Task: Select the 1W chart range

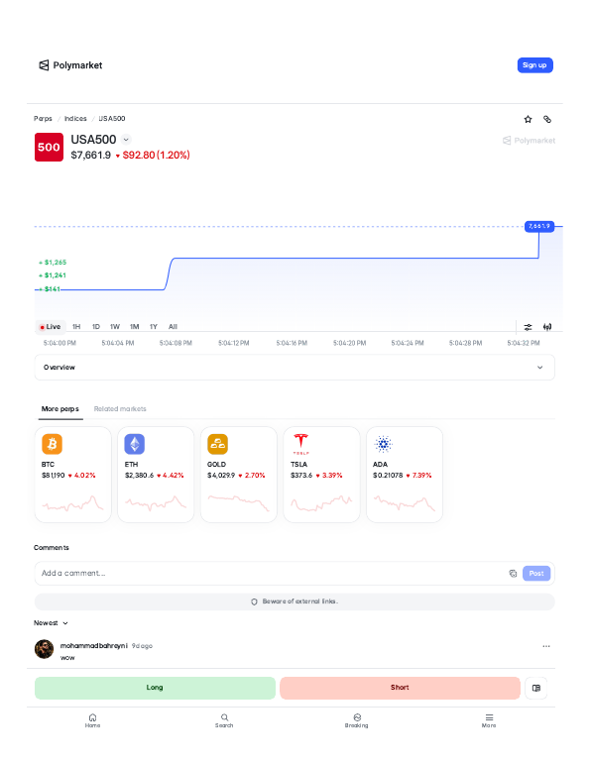Action: 115,327
